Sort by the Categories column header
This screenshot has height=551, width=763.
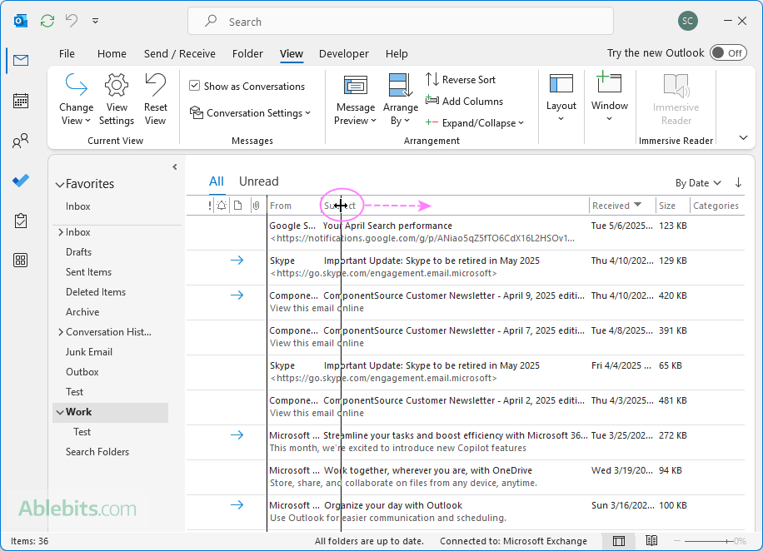coord(717,206)
